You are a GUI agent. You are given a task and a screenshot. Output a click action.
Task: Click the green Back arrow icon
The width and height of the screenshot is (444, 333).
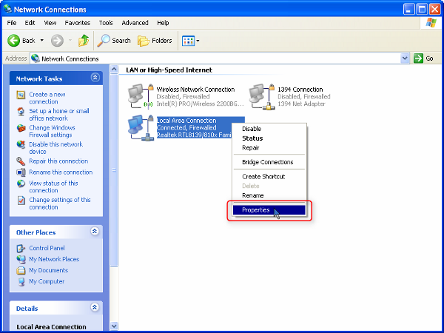point(13,41)
